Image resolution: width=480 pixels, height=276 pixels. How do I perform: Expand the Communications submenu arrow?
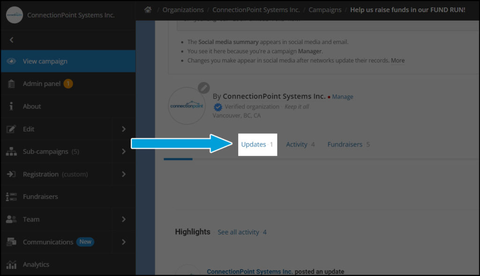coord(124,242)
